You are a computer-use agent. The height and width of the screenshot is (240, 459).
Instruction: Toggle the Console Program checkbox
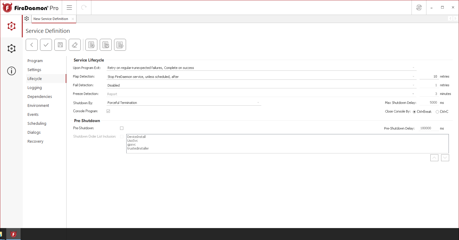click(108, 111)
